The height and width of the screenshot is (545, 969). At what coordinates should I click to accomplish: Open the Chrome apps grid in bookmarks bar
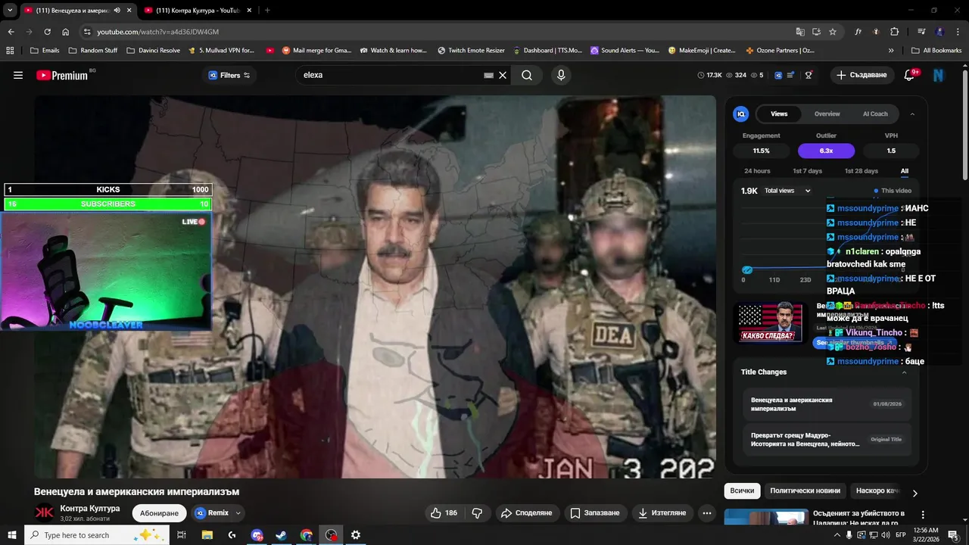tap(10, 50)
